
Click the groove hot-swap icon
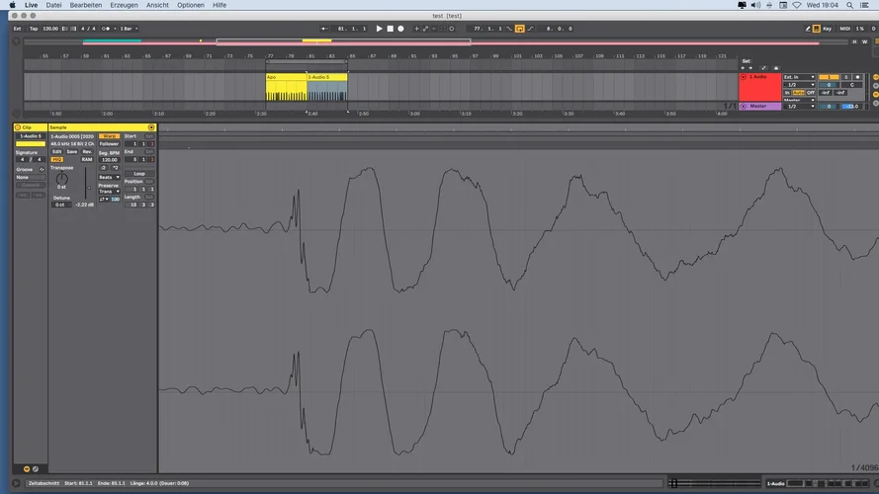(x=42, y=169)
